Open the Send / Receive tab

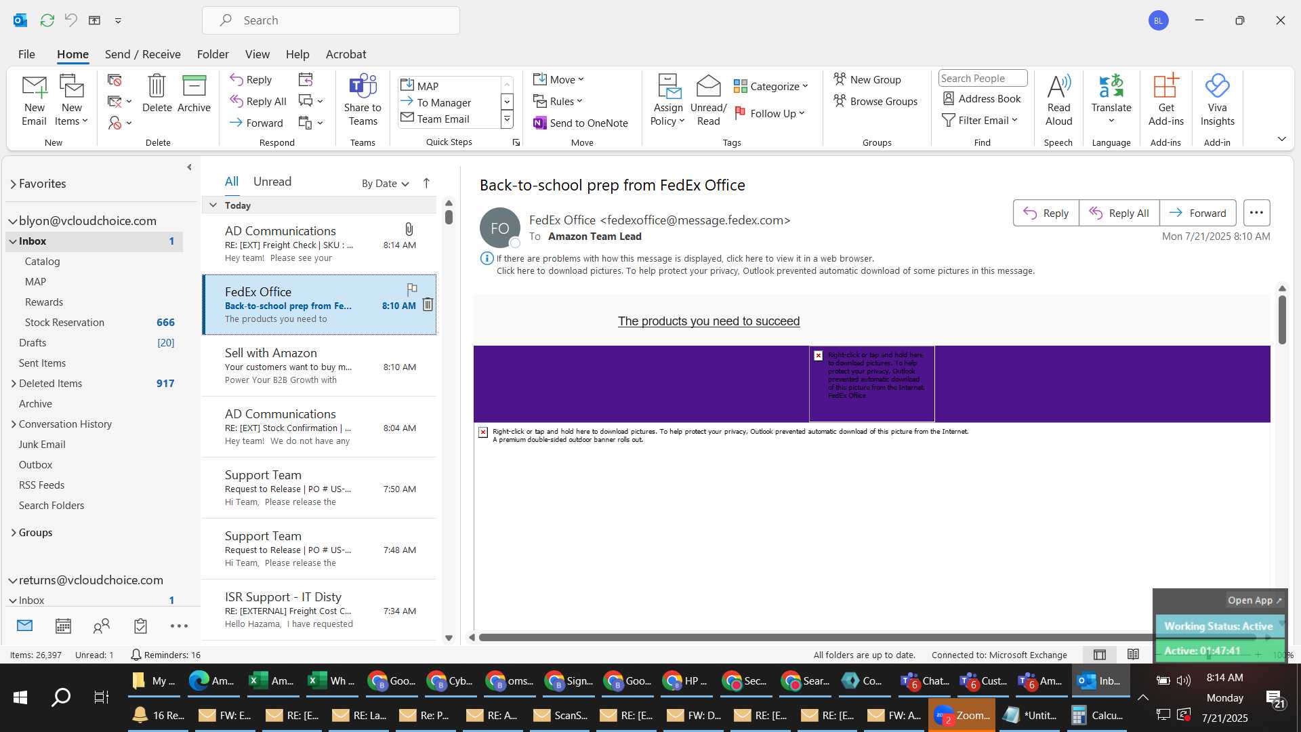[142, 54]
